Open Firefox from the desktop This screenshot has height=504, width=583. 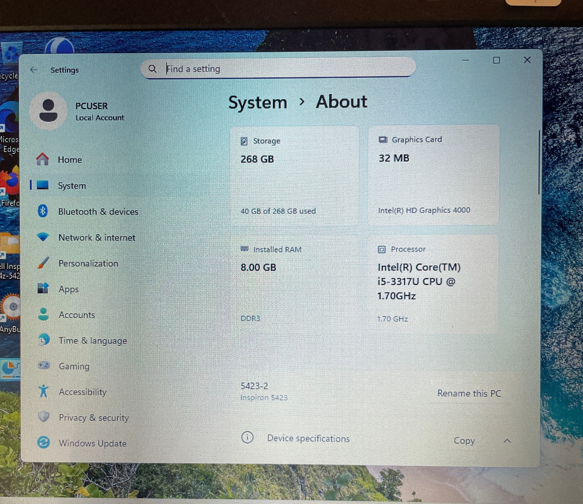(9, 186)
